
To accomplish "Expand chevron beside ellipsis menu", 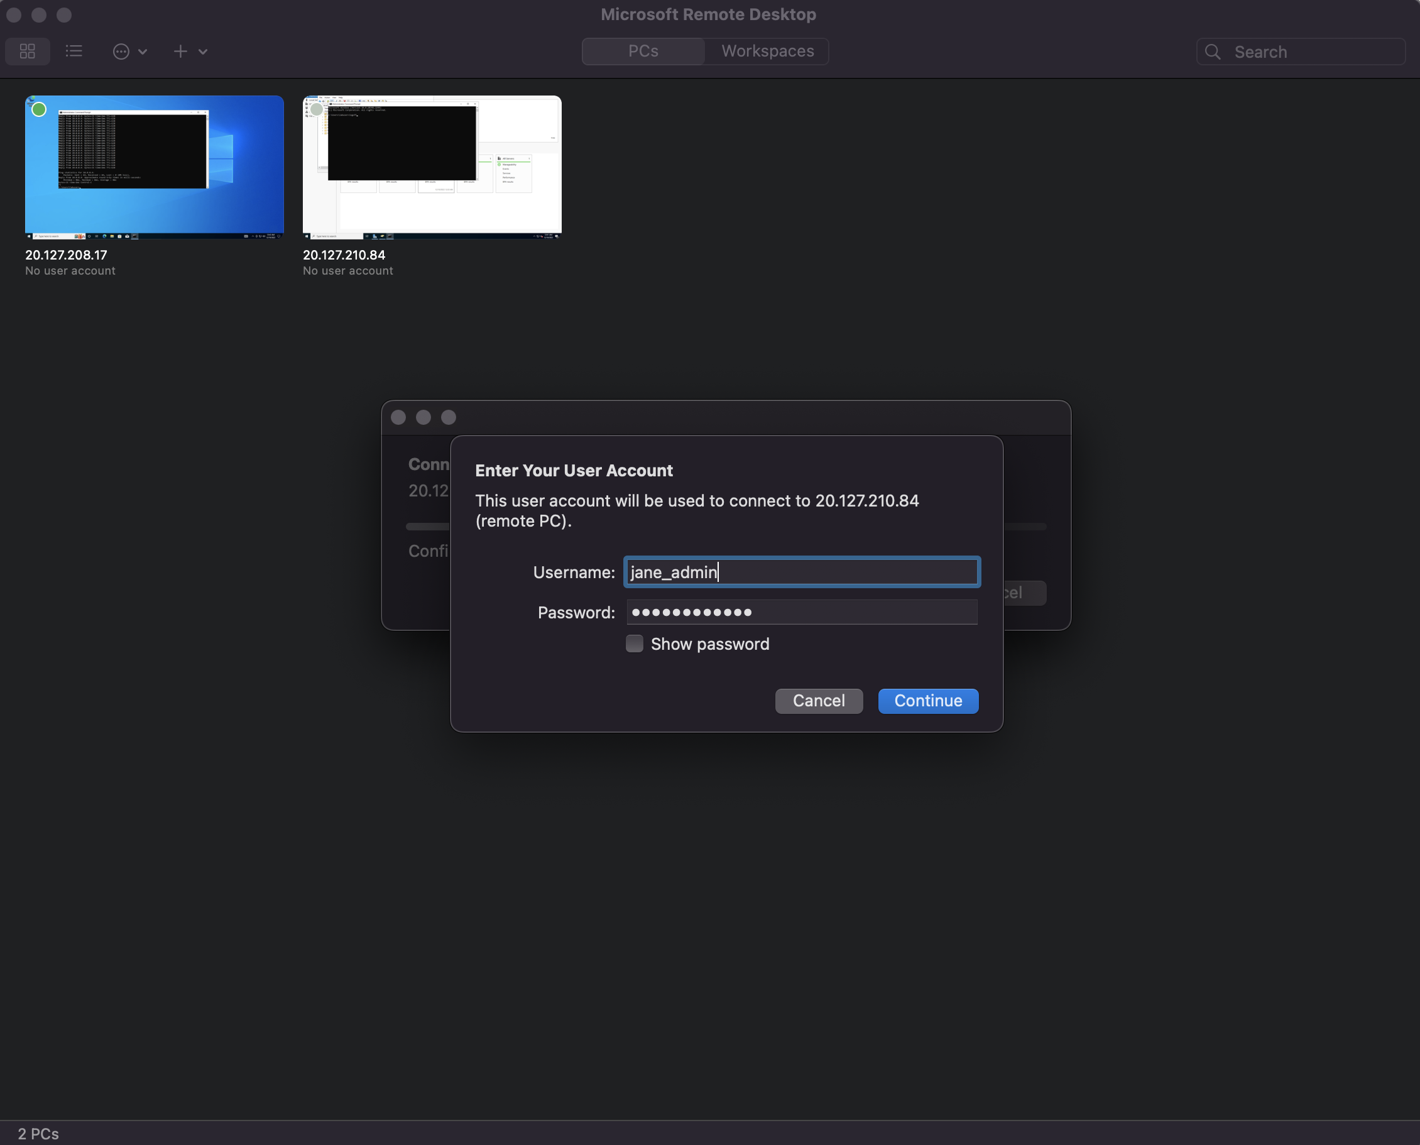I will point(143,52).
